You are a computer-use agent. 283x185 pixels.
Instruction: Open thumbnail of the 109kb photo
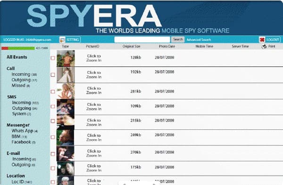coord(66,107)
